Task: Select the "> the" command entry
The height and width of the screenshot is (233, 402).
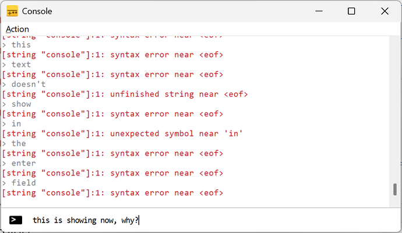Action: click(15, 144)
